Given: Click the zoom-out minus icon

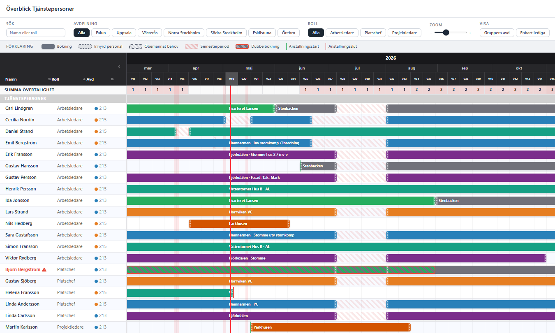Looking at the screenshot, I should (x=431, y=33).
